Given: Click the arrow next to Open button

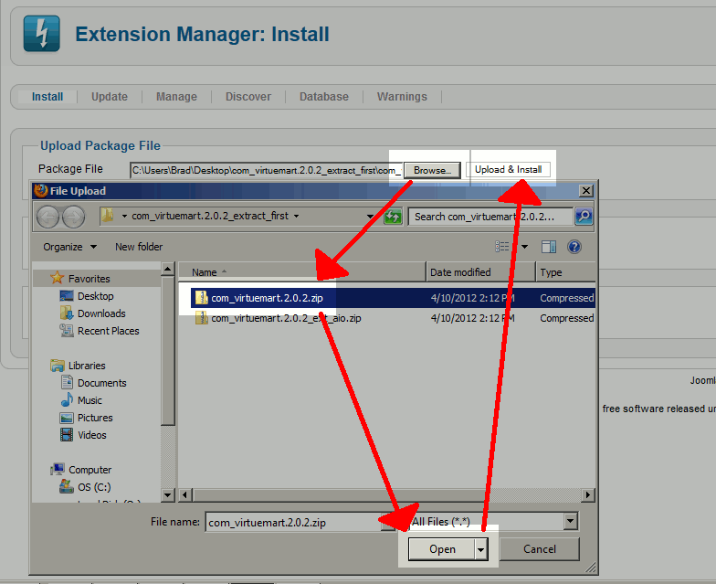Looking at the screenshot, I should coord(481,549).
